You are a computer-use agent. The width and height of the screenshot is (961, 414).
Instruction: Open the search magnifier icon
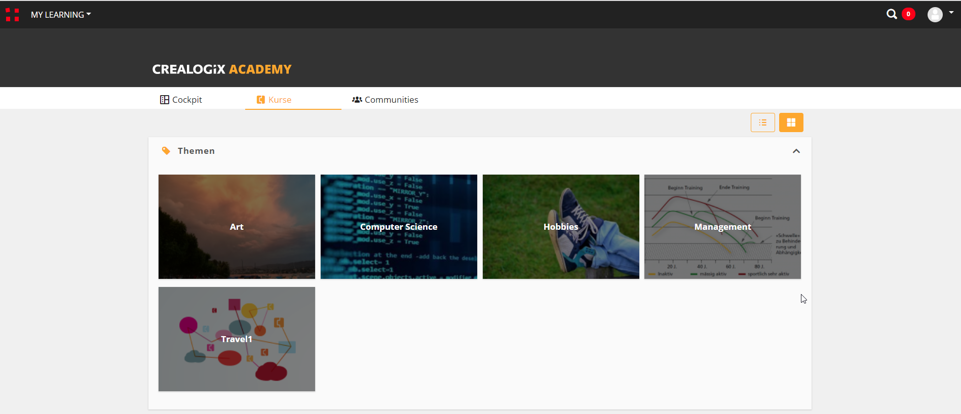point(892,14)
